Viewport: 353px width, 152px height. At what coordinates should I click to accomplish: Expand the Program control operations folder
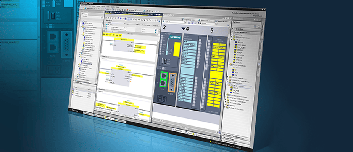226,97
